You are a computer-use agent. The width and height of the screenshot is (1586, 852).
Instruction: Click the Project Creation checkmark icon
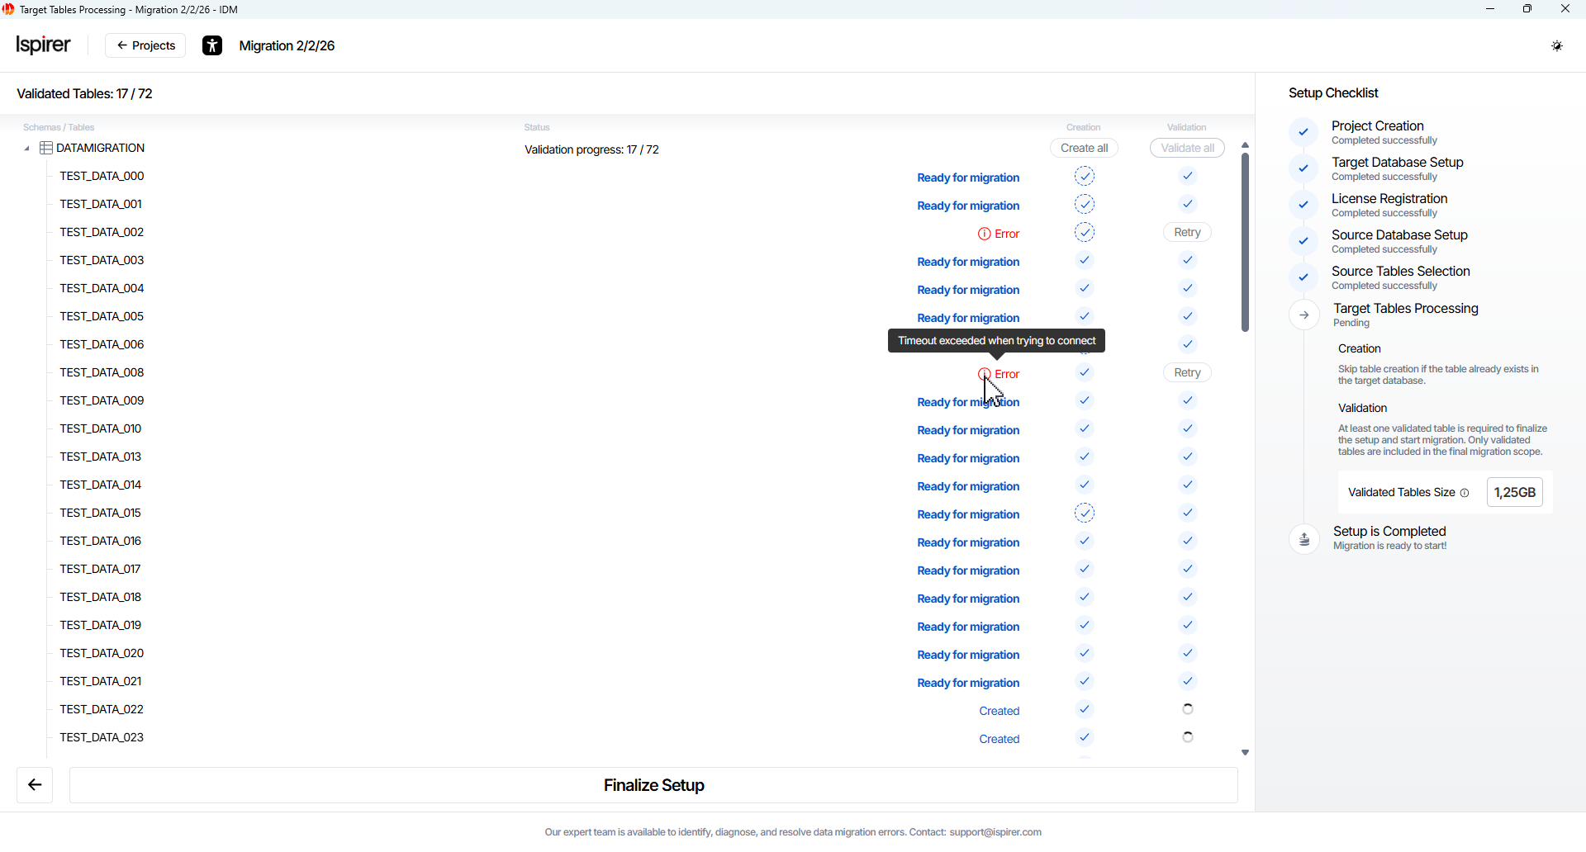coord(1303,132)
